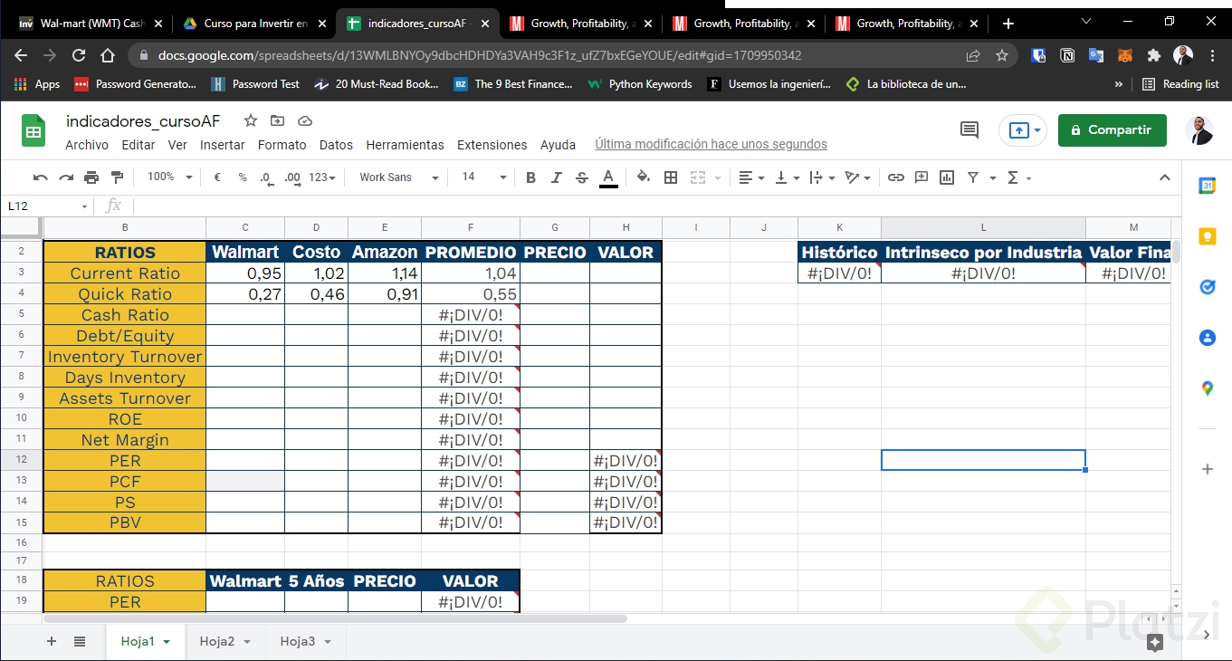Increase decimal places
Image resolution: width=1232 pixels, height=661 pixels.
[x=292, y=177]
